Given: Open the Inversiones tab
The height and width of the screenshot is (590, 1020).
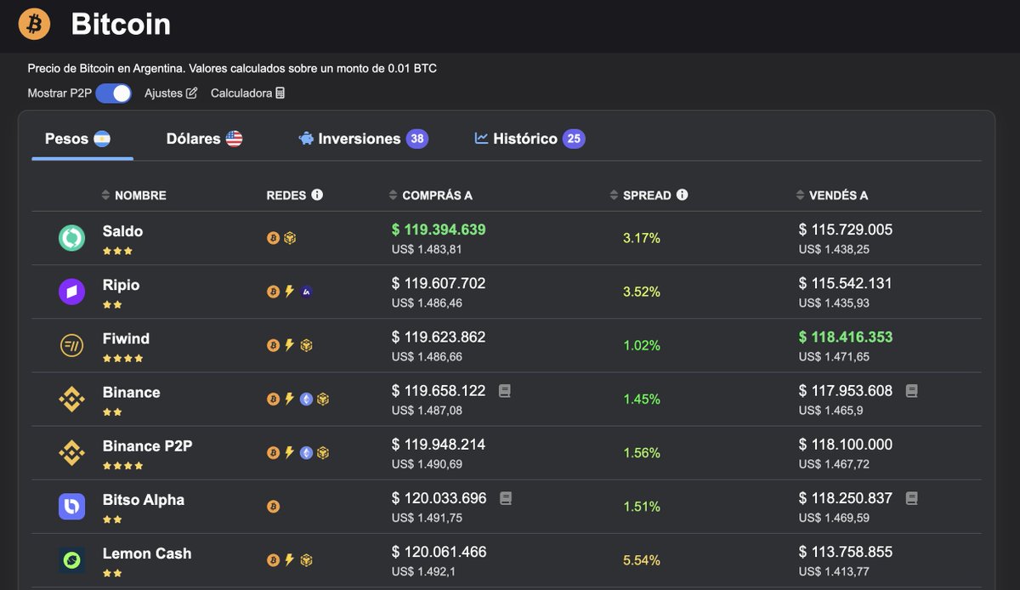Looking at the screenshot, I should 363,139.
